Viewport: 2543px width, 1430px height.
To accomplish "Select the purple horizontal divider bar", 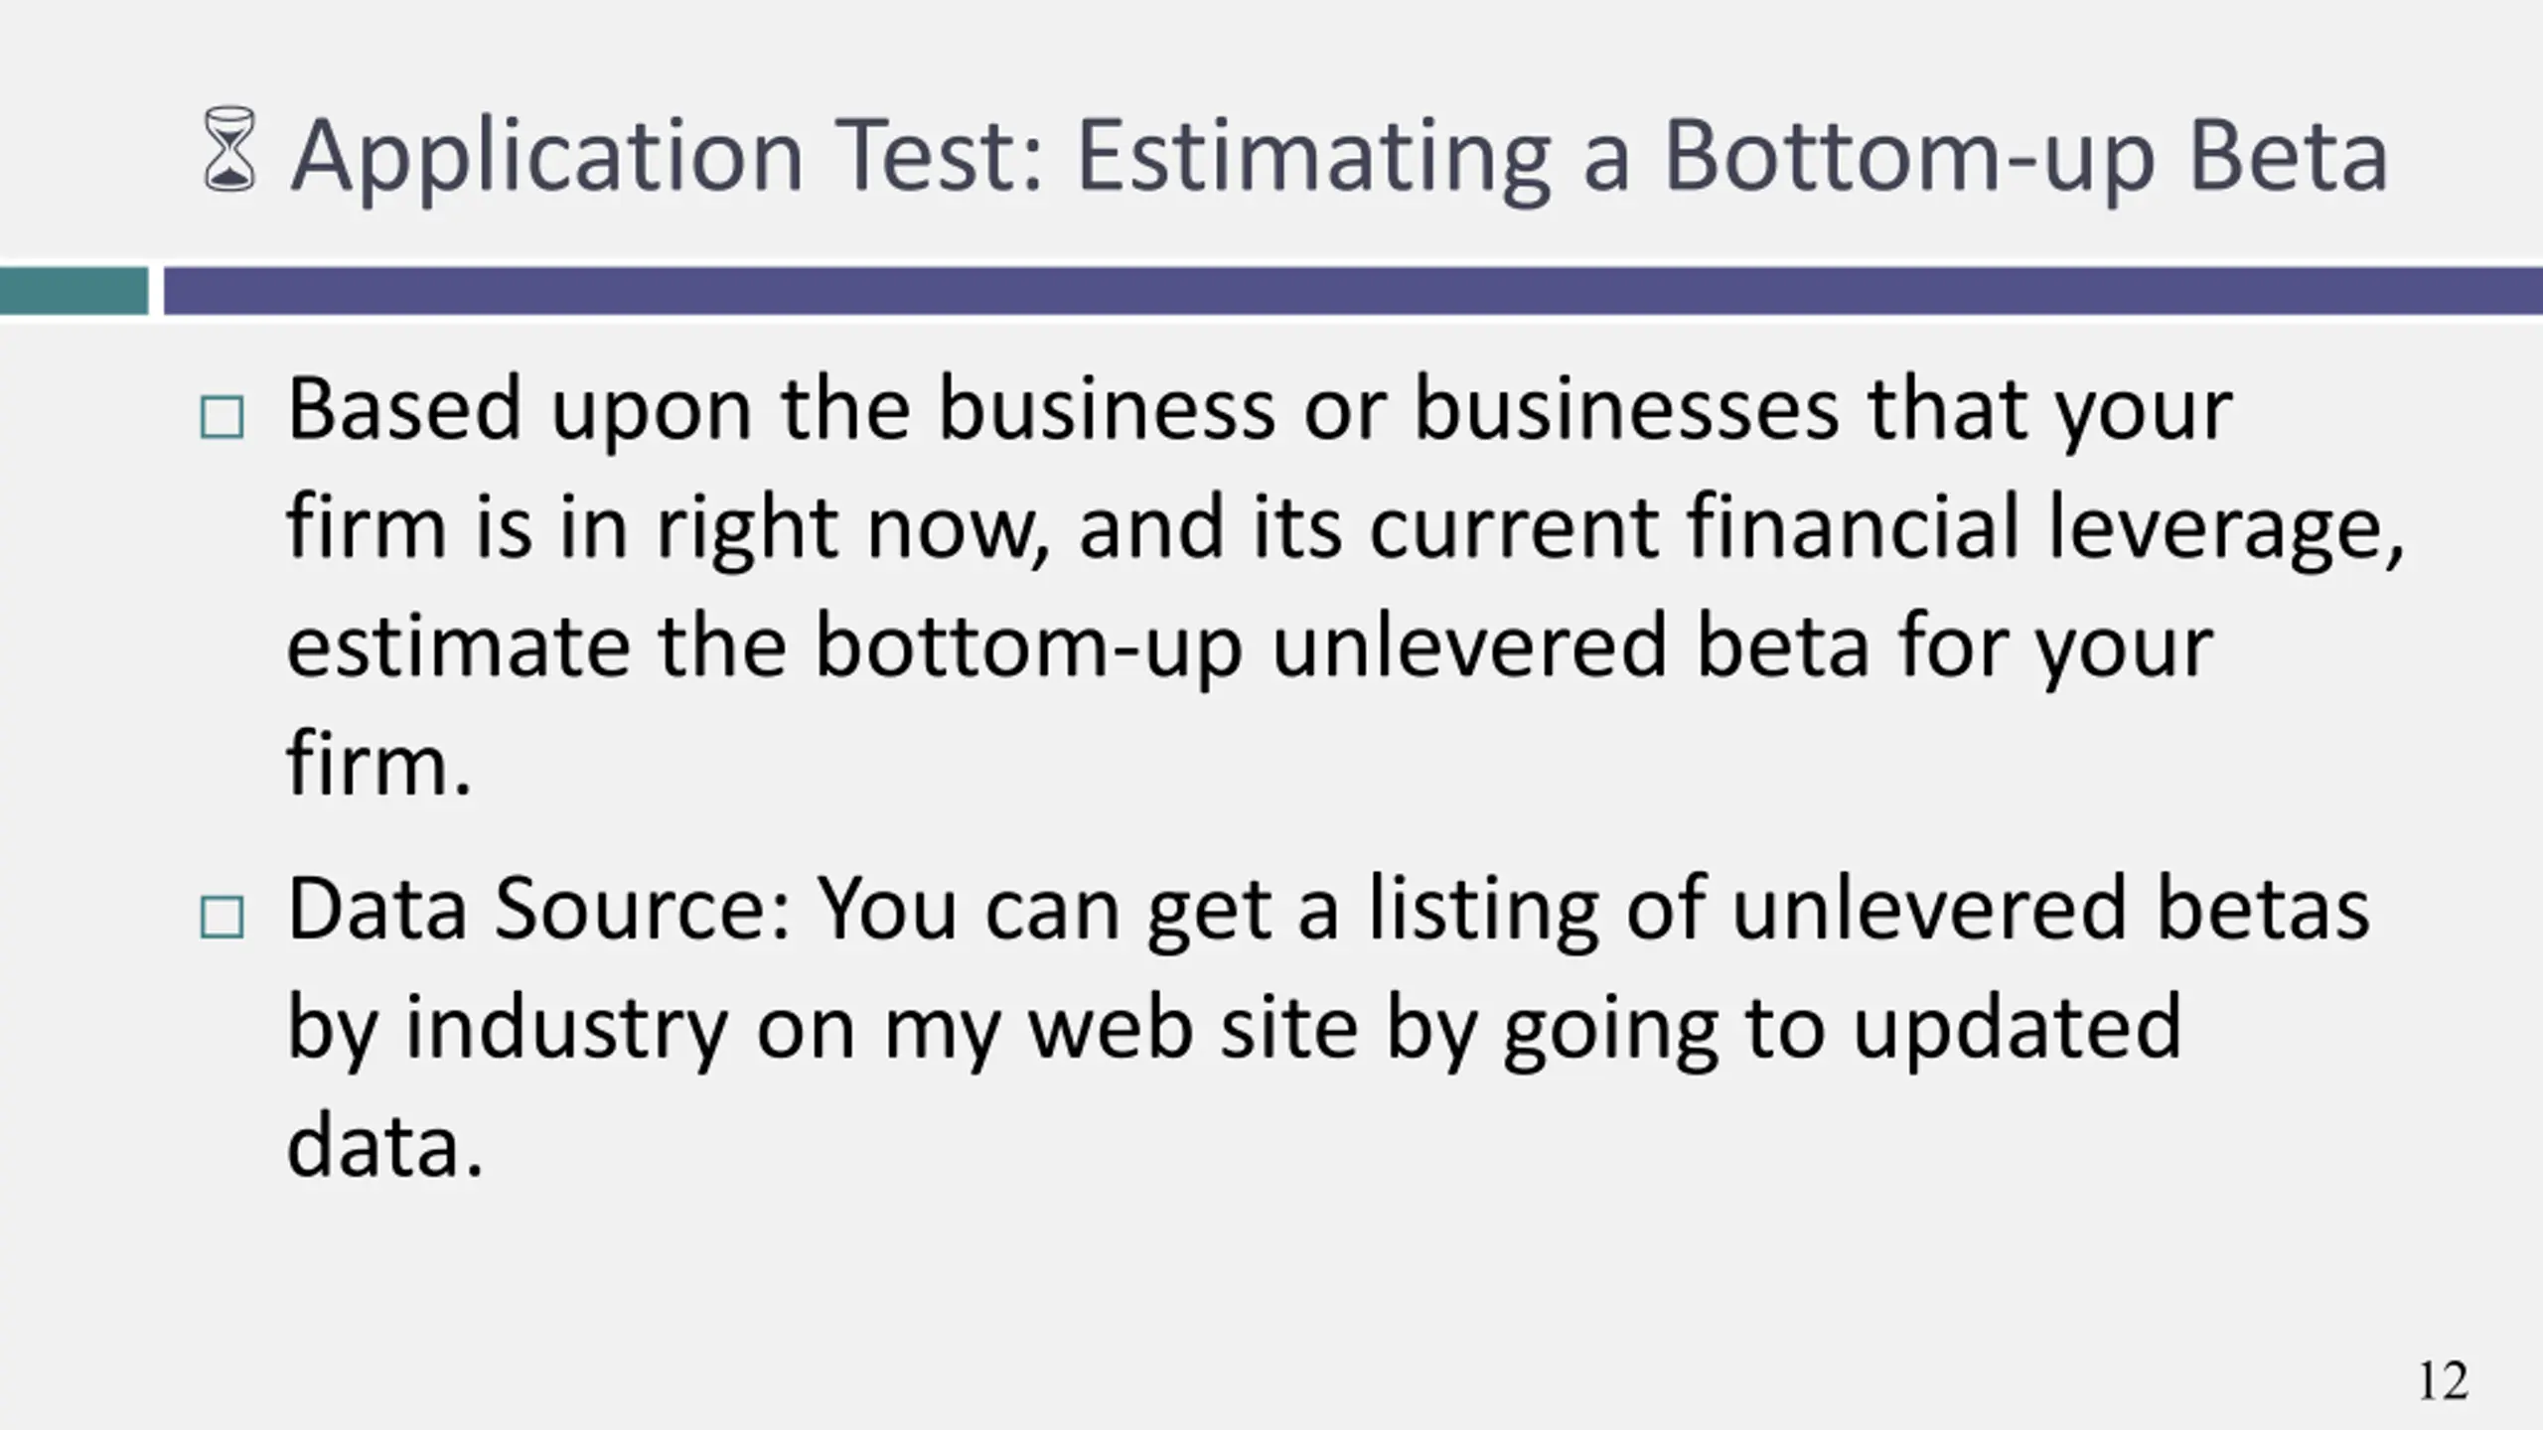I will pos(1353,291).
